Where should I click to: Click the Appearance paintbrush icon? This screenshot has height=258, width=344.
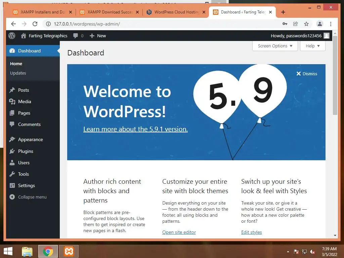point(12,139)
